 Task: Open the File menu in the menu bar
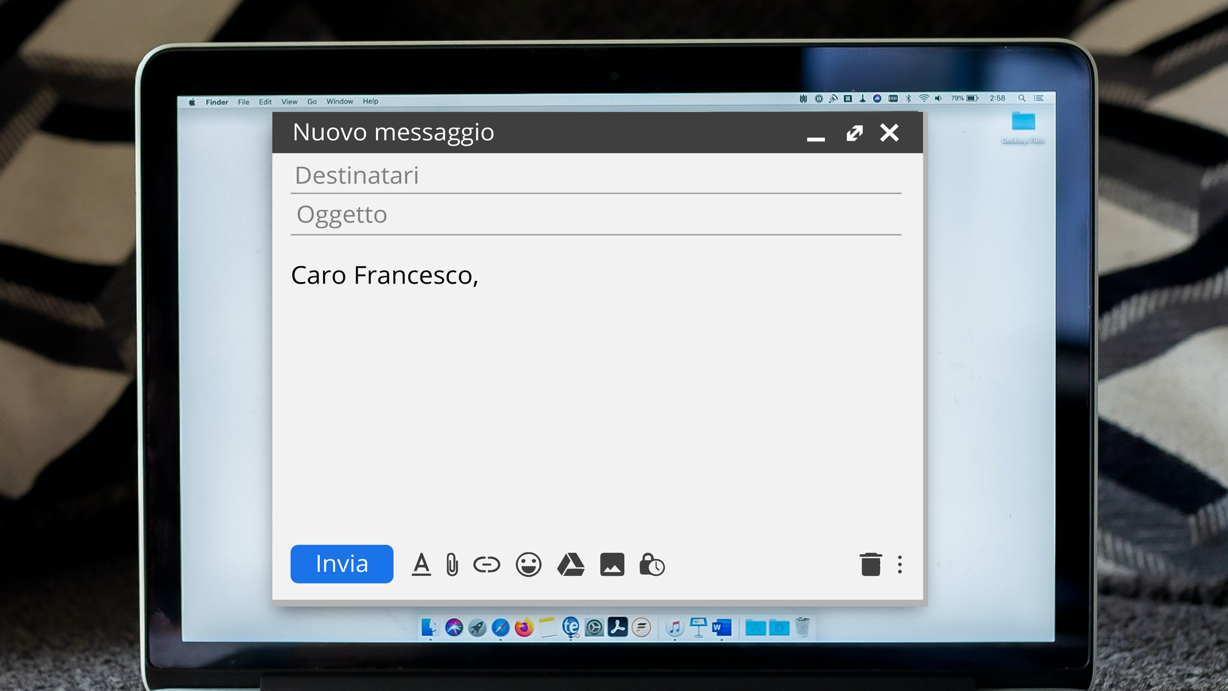(243, 101)
